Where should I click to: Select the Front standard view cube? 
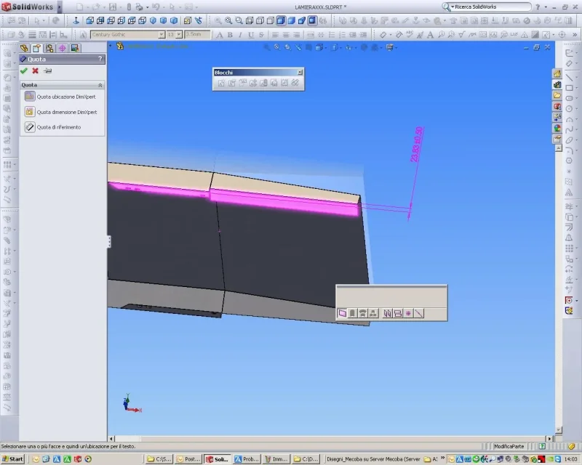pyautogui.click(x=89, y=20)
